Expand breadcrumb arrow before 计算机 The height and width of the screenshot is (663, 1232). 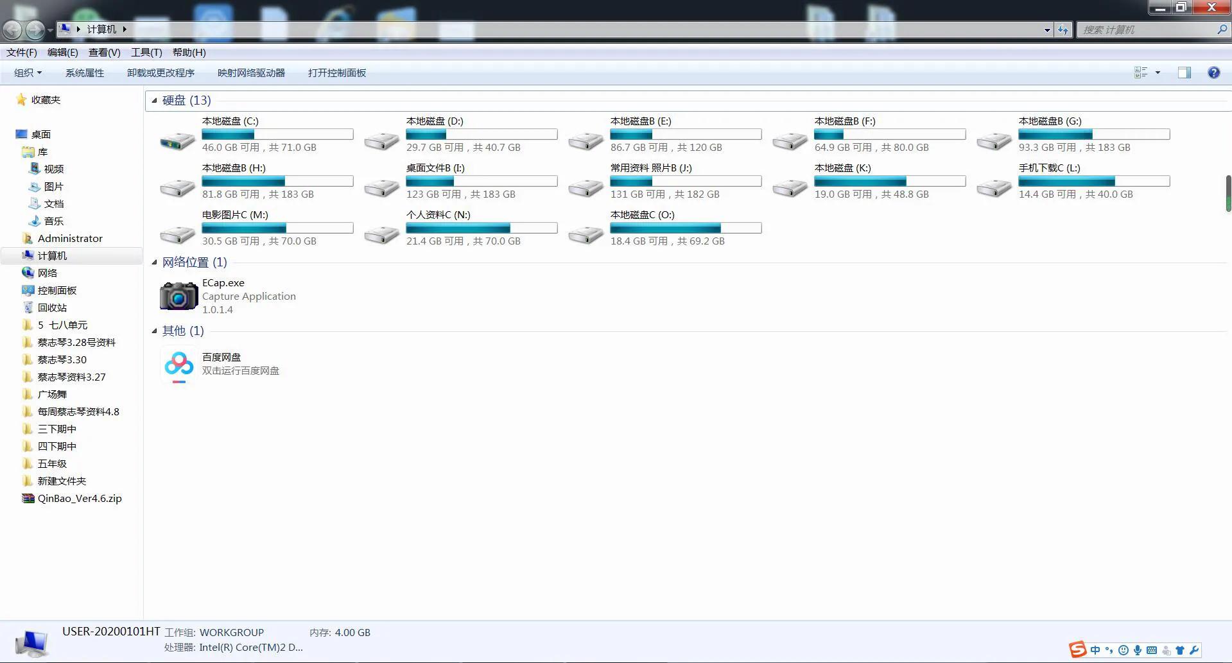78,29
